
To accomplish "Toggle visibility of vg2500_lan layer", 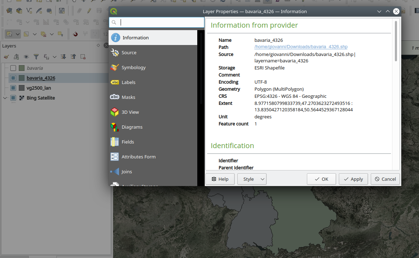I will [x=13, y=88].
